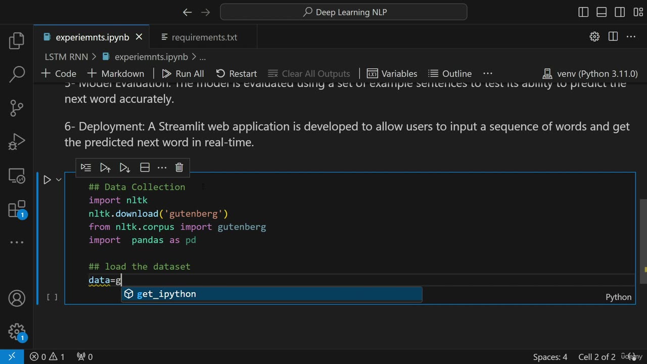The image size is (647, 364).
Task: Split the cell from cell toolbar
Action: click(145, 167)
